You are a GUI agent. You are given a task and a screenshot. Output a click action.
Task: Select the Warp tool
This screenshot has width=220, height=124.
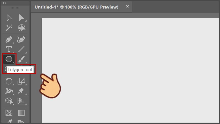click(x=9, y=91)
